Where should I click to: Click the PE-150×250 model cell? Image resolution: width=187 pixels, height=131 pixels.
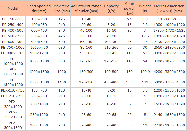(13, 19)
